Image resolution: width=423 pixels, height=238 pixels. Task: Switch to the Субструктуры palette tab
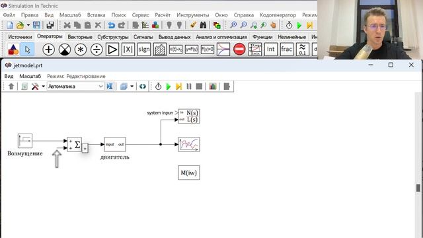113,37
